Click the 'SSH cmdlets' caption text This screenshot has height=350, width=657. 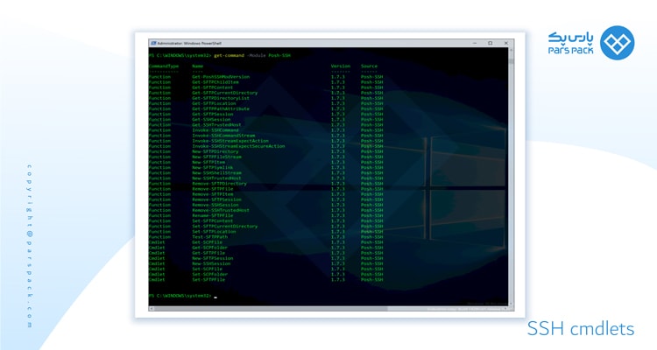pos(581,329)
